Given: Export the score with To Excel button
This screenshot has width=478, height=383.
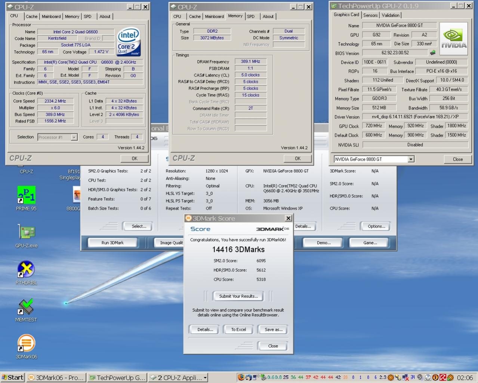Looking at the screenshot, I should [238, 329].
